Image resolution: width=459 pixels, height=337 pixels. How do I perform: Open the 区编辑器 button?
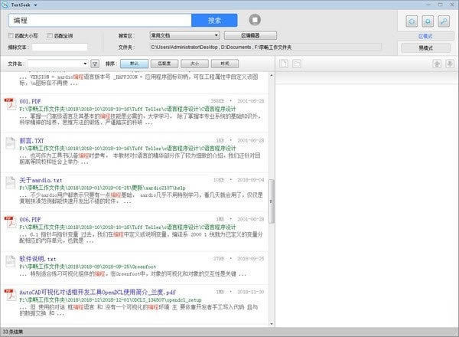click(x=250, y=35)
